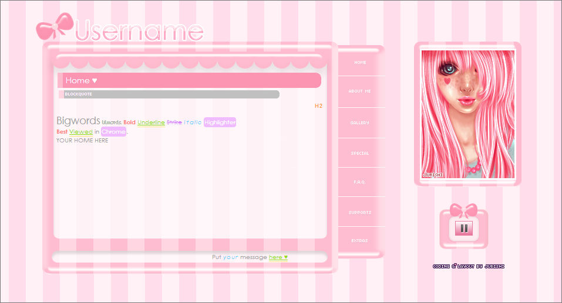Image resolution: width=562 pixels, height=303 pixels.
Task: Pause the music player
Action: [x=464, y=228]
